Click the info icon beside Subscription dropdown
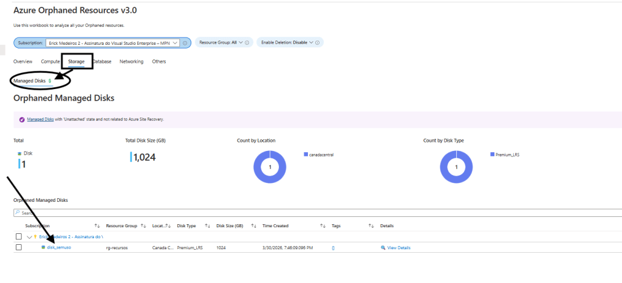The image size is (622, 283). 185,43
